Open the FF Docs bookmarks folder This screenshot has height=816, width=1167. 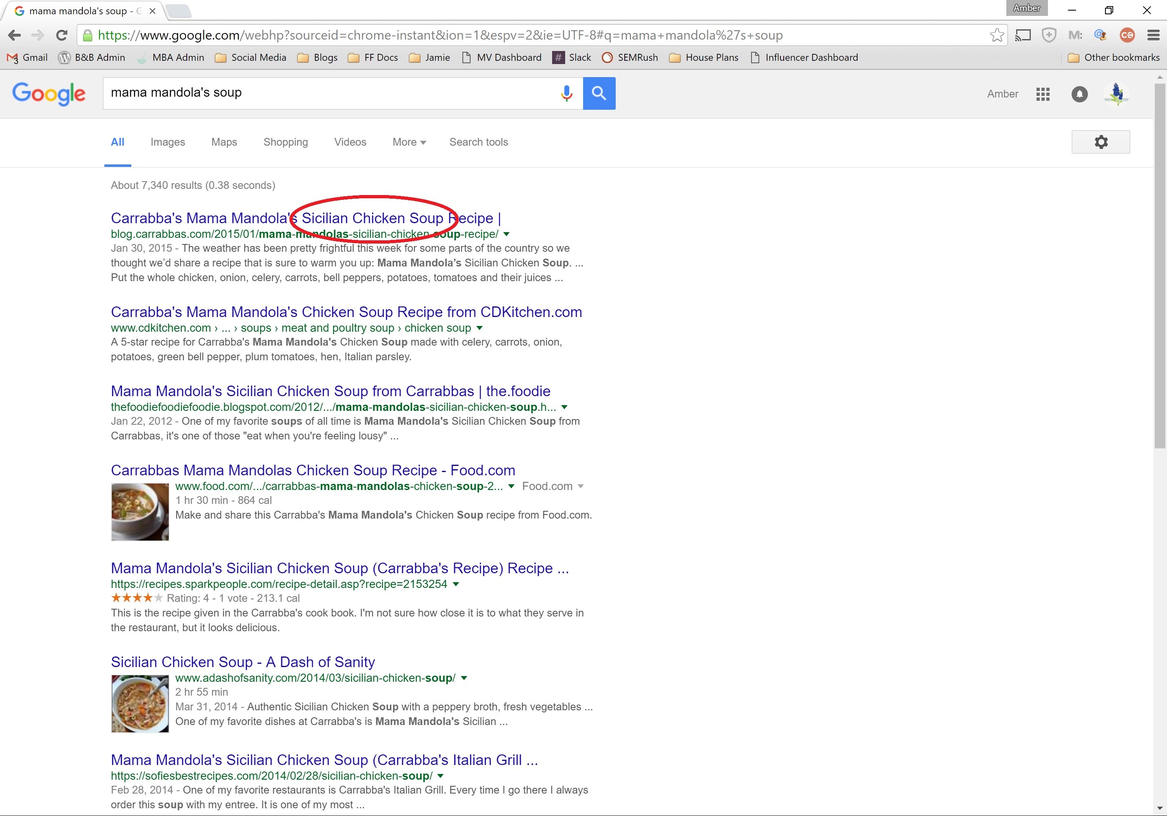[x=373, y=58]
